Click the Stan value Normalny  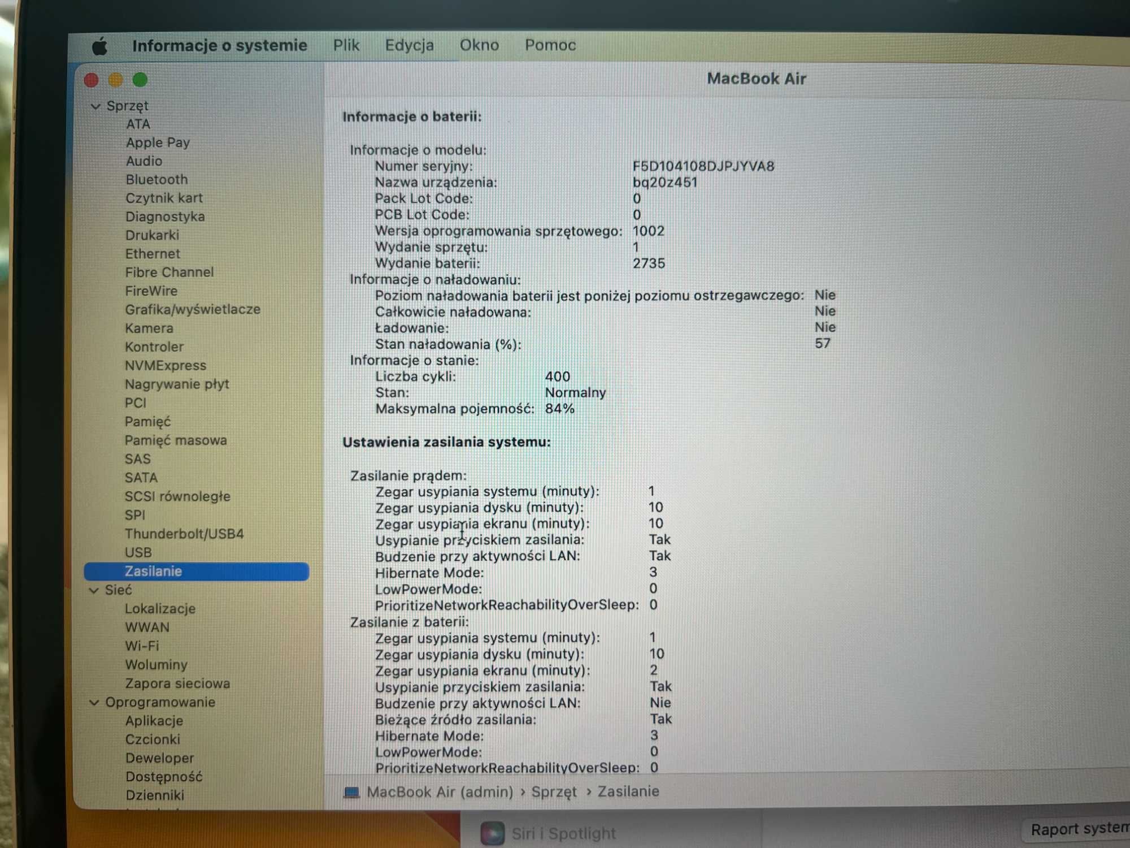tap(575, 393)
